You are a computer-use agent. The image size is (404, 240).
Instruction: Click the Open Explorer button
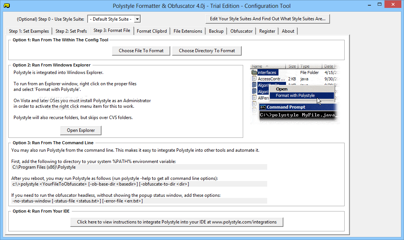click(81, 130)
